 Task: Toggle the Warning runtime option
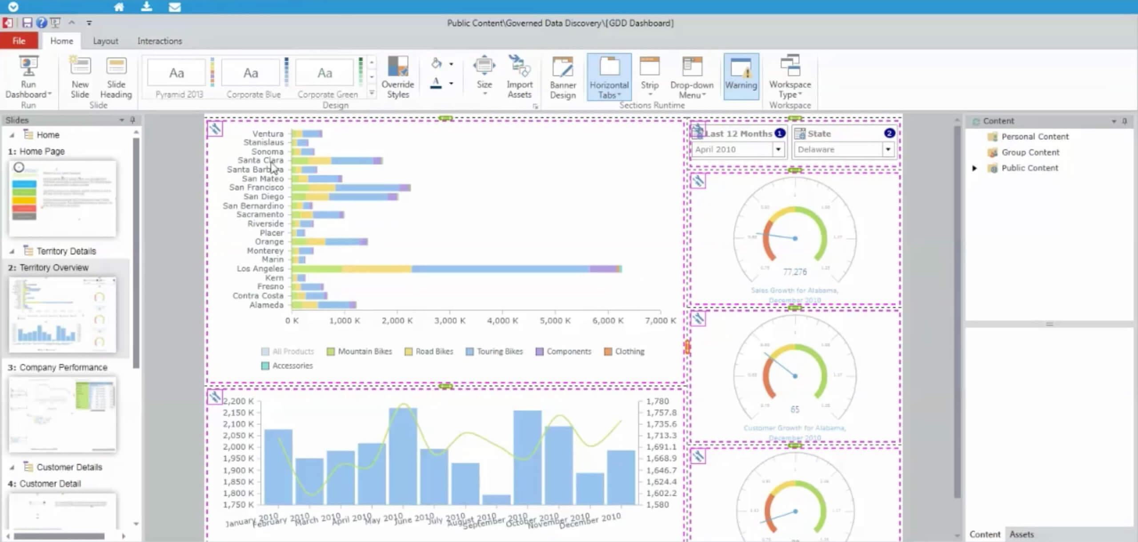coord(741,76)
